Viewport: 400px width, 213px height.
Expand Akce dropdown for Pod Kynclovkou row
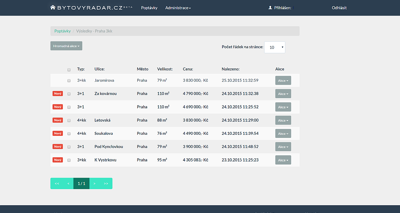(x=283, y=147)
